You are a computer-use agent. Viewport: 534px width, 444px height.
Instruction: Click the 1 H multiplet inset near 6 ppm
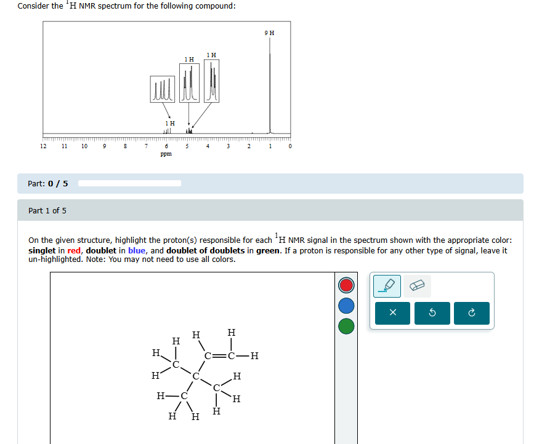pos(162,88)
